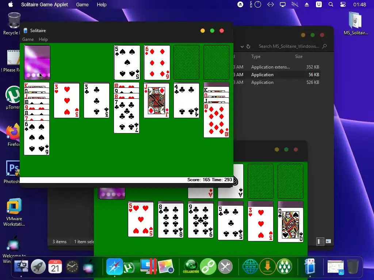Click the stock deck in the front Solitaire window
Image resolution: width=374 pixels, height=280 pixels.
click(37, 62)
